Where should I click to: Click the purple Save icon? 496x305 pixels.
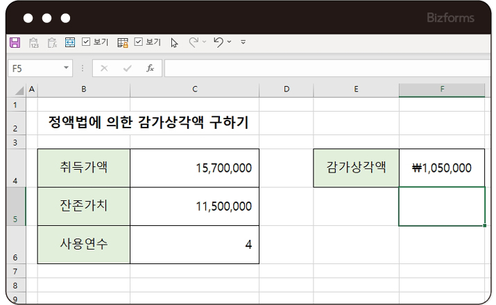tap(15, 42)
